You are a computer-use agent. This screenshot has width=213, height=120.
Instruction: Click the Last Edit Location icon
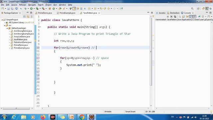coord(101,9)
